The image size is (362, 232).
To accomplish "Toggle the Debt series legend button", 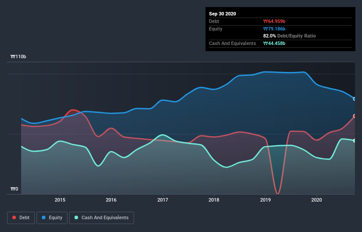I will point(21,218).
